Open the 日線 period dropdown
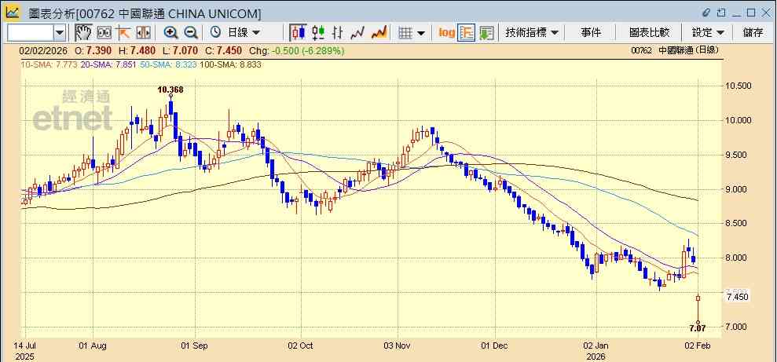The height and width of the screenshot is (362, 777). coord(244,33)
